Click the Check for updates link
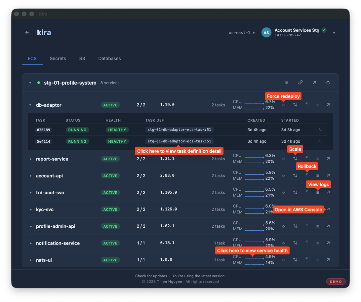 pyautogui.click(x=151, y=276)
